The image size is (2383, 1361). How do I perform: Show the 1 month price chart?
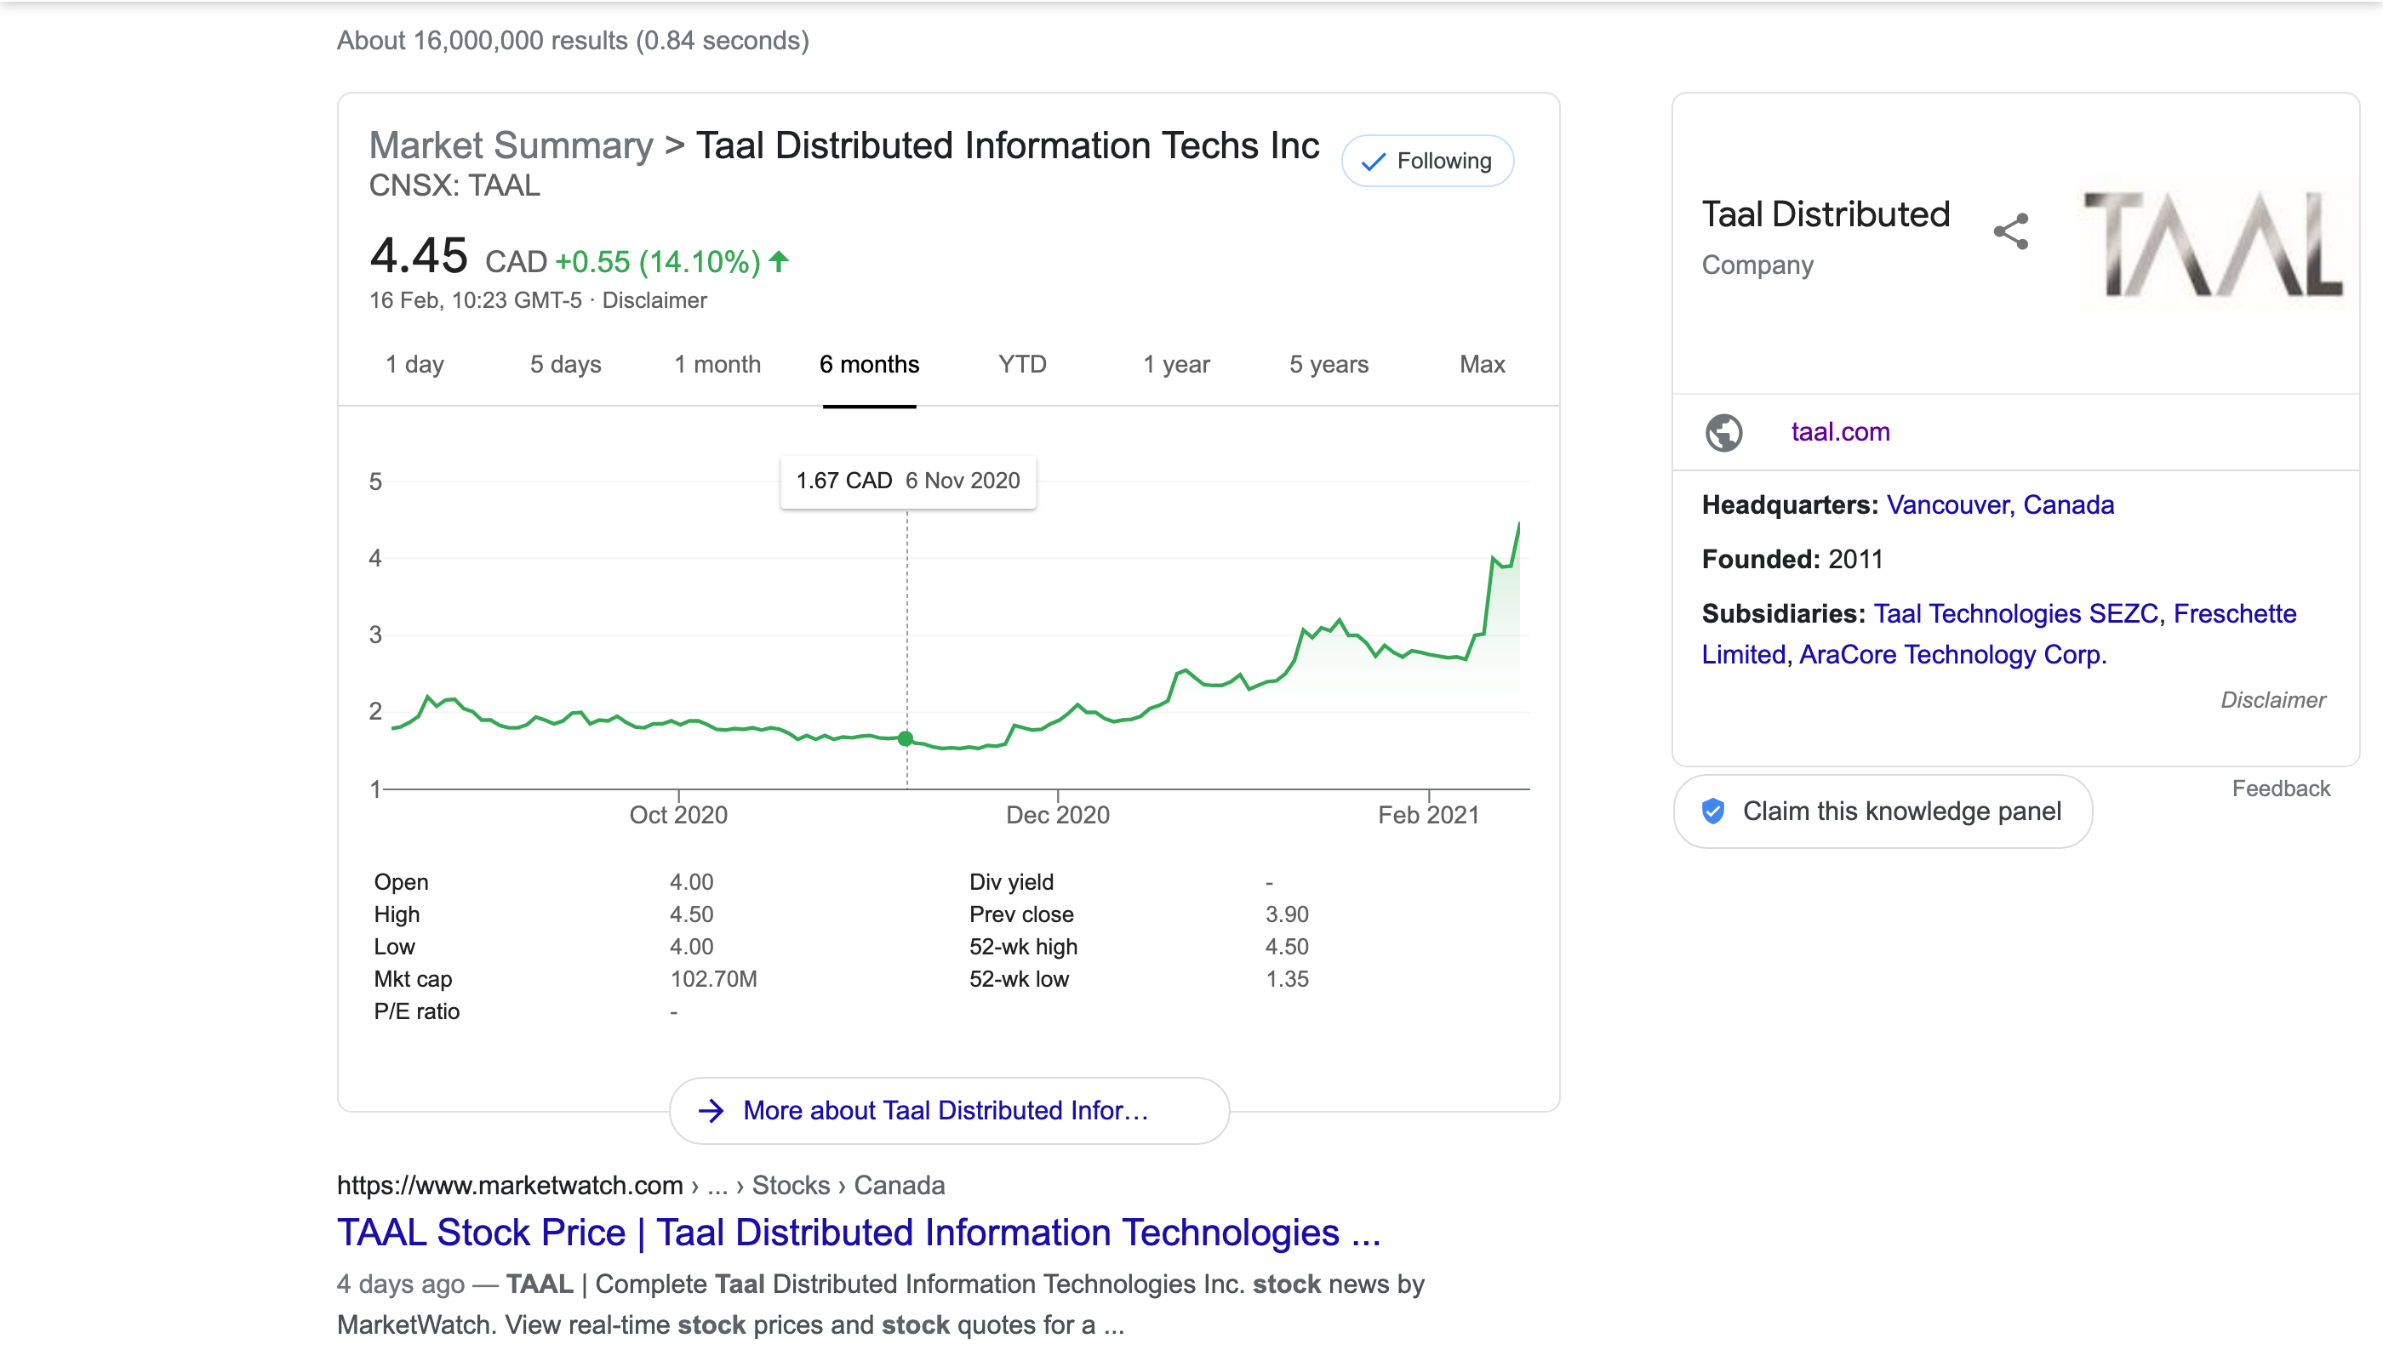point(717,363)
